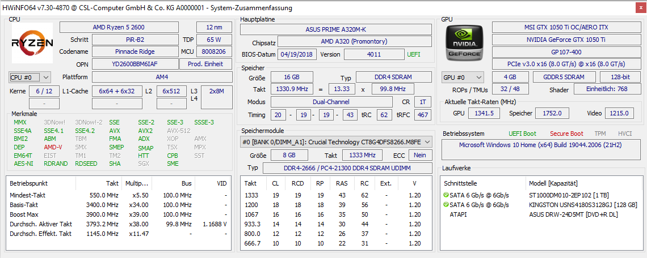This screenshot has height=258, width=647.
Task: Click the CL column header in timings table
Action: pyautogui.click(x=275, y=183)
